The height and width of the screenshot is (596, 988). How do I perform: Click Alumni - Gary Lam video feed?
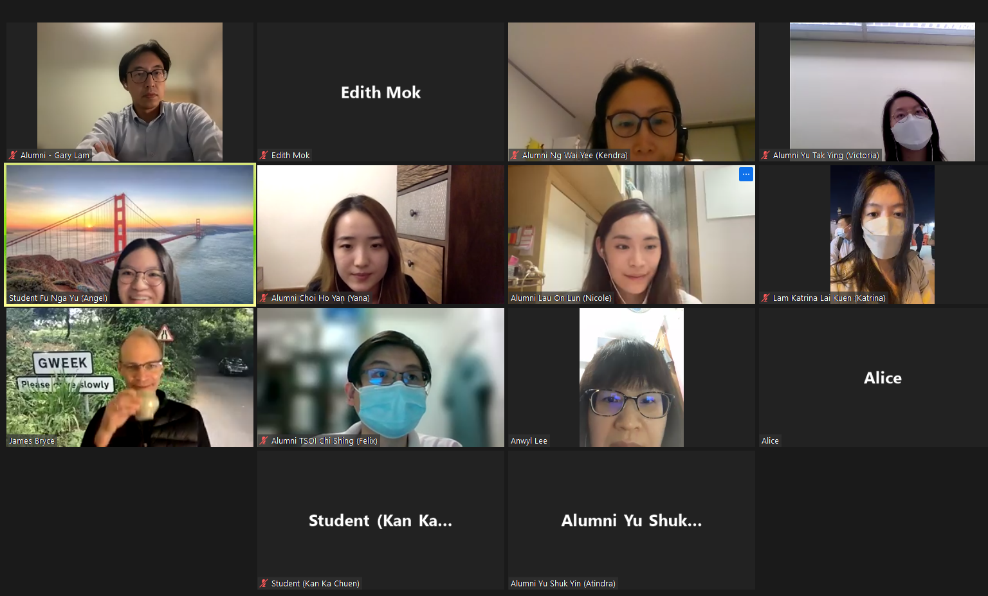pos(130,92)
